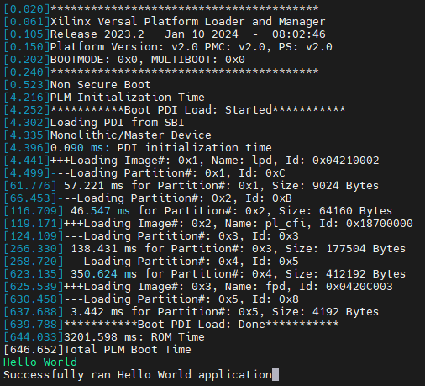425x386 pixels.
Task: Click the 'Release 2023.2' text
Action: [x=97, y=34]
